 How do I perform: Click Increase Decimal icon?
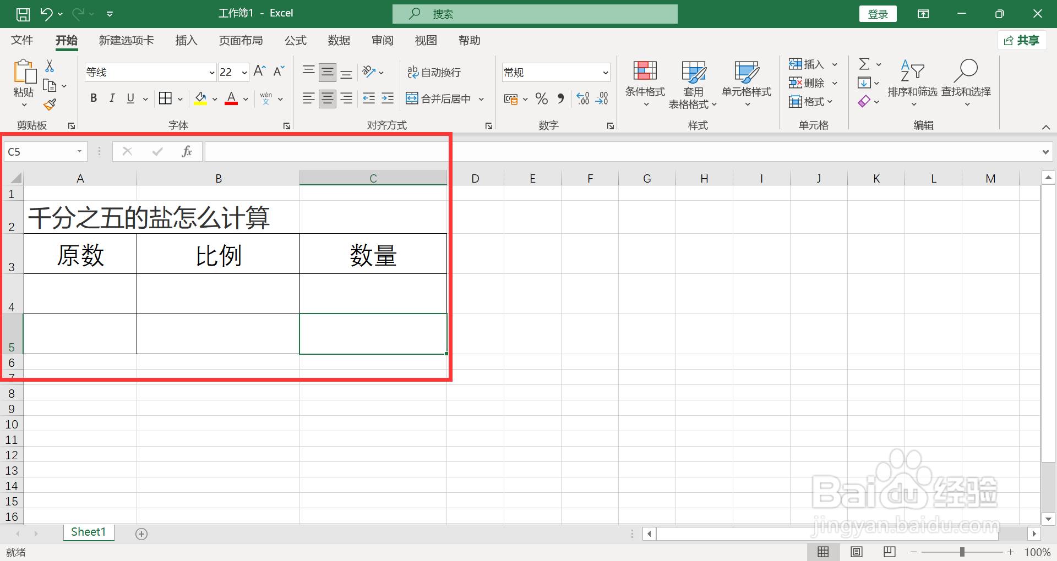[583, 99]
